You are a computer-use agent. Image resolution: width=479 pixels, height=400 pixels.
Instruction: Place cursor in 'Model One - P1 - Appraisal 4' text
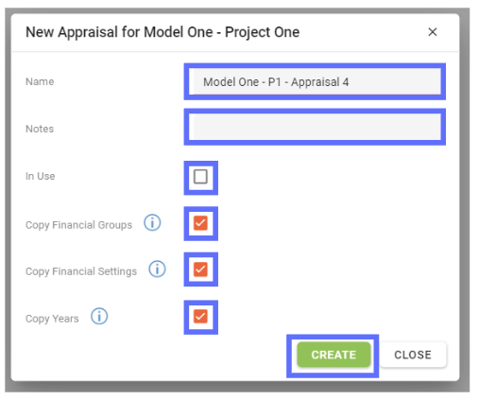(276, 82)
